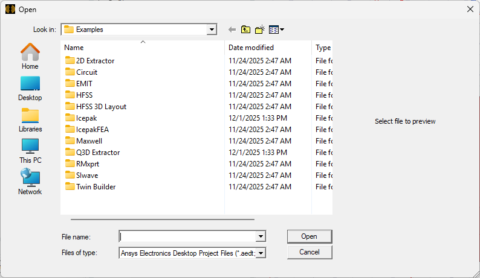The width and height of the screenshot is (480, 278).
Task: Select the EMIT folder icon
Action: 70,83
